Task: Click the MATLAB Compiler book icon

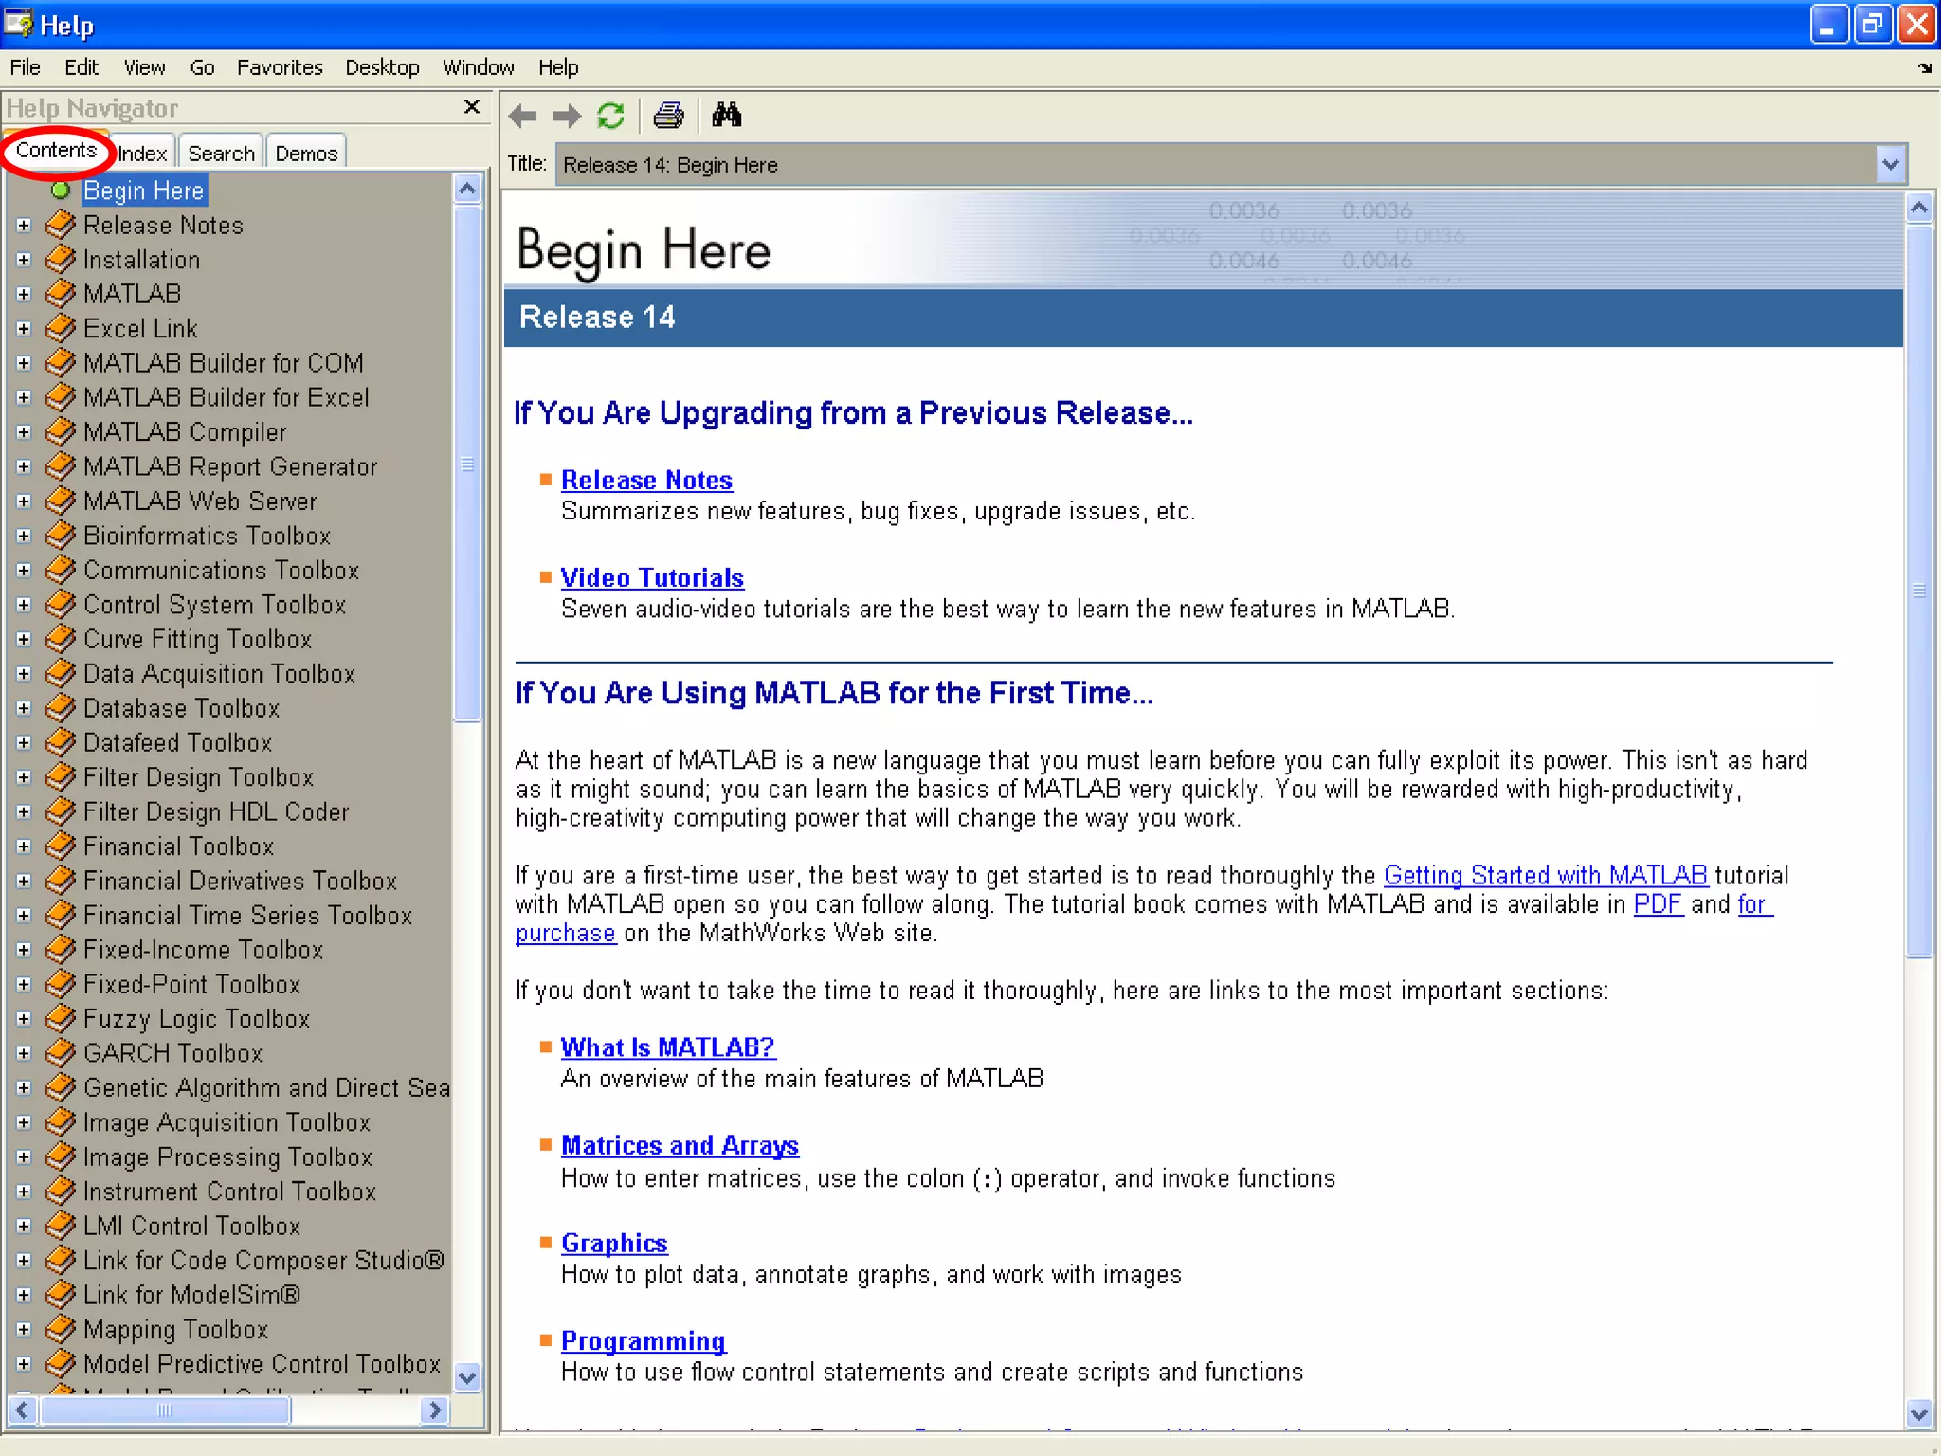Action: click(x=61, y=432)
